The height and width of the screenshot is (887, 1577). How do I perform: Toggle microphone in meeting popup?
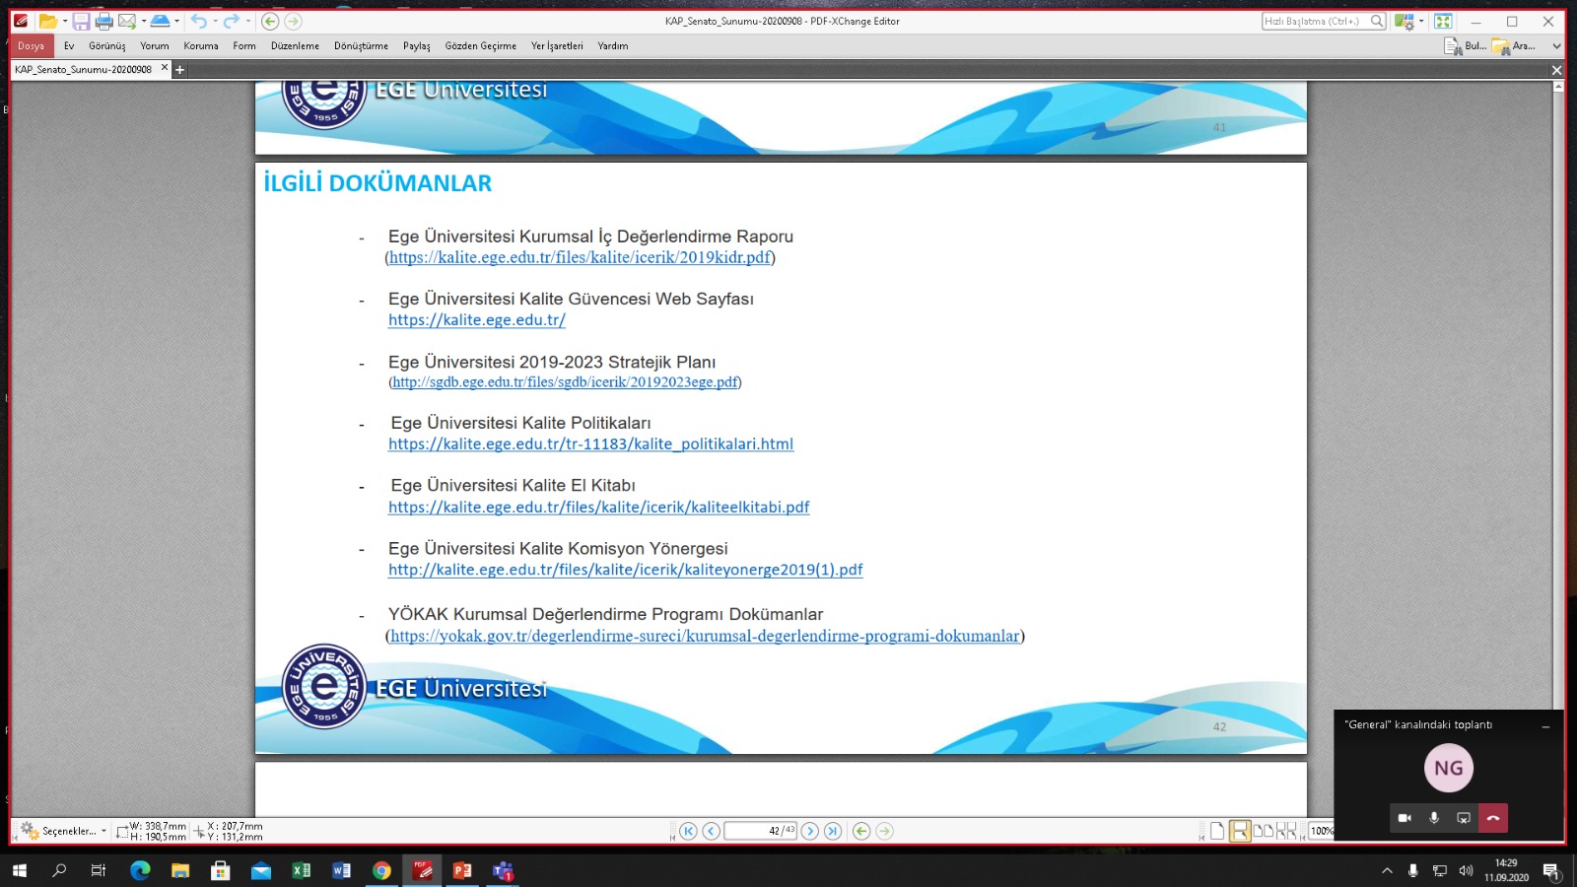(x=1434, y=818)
